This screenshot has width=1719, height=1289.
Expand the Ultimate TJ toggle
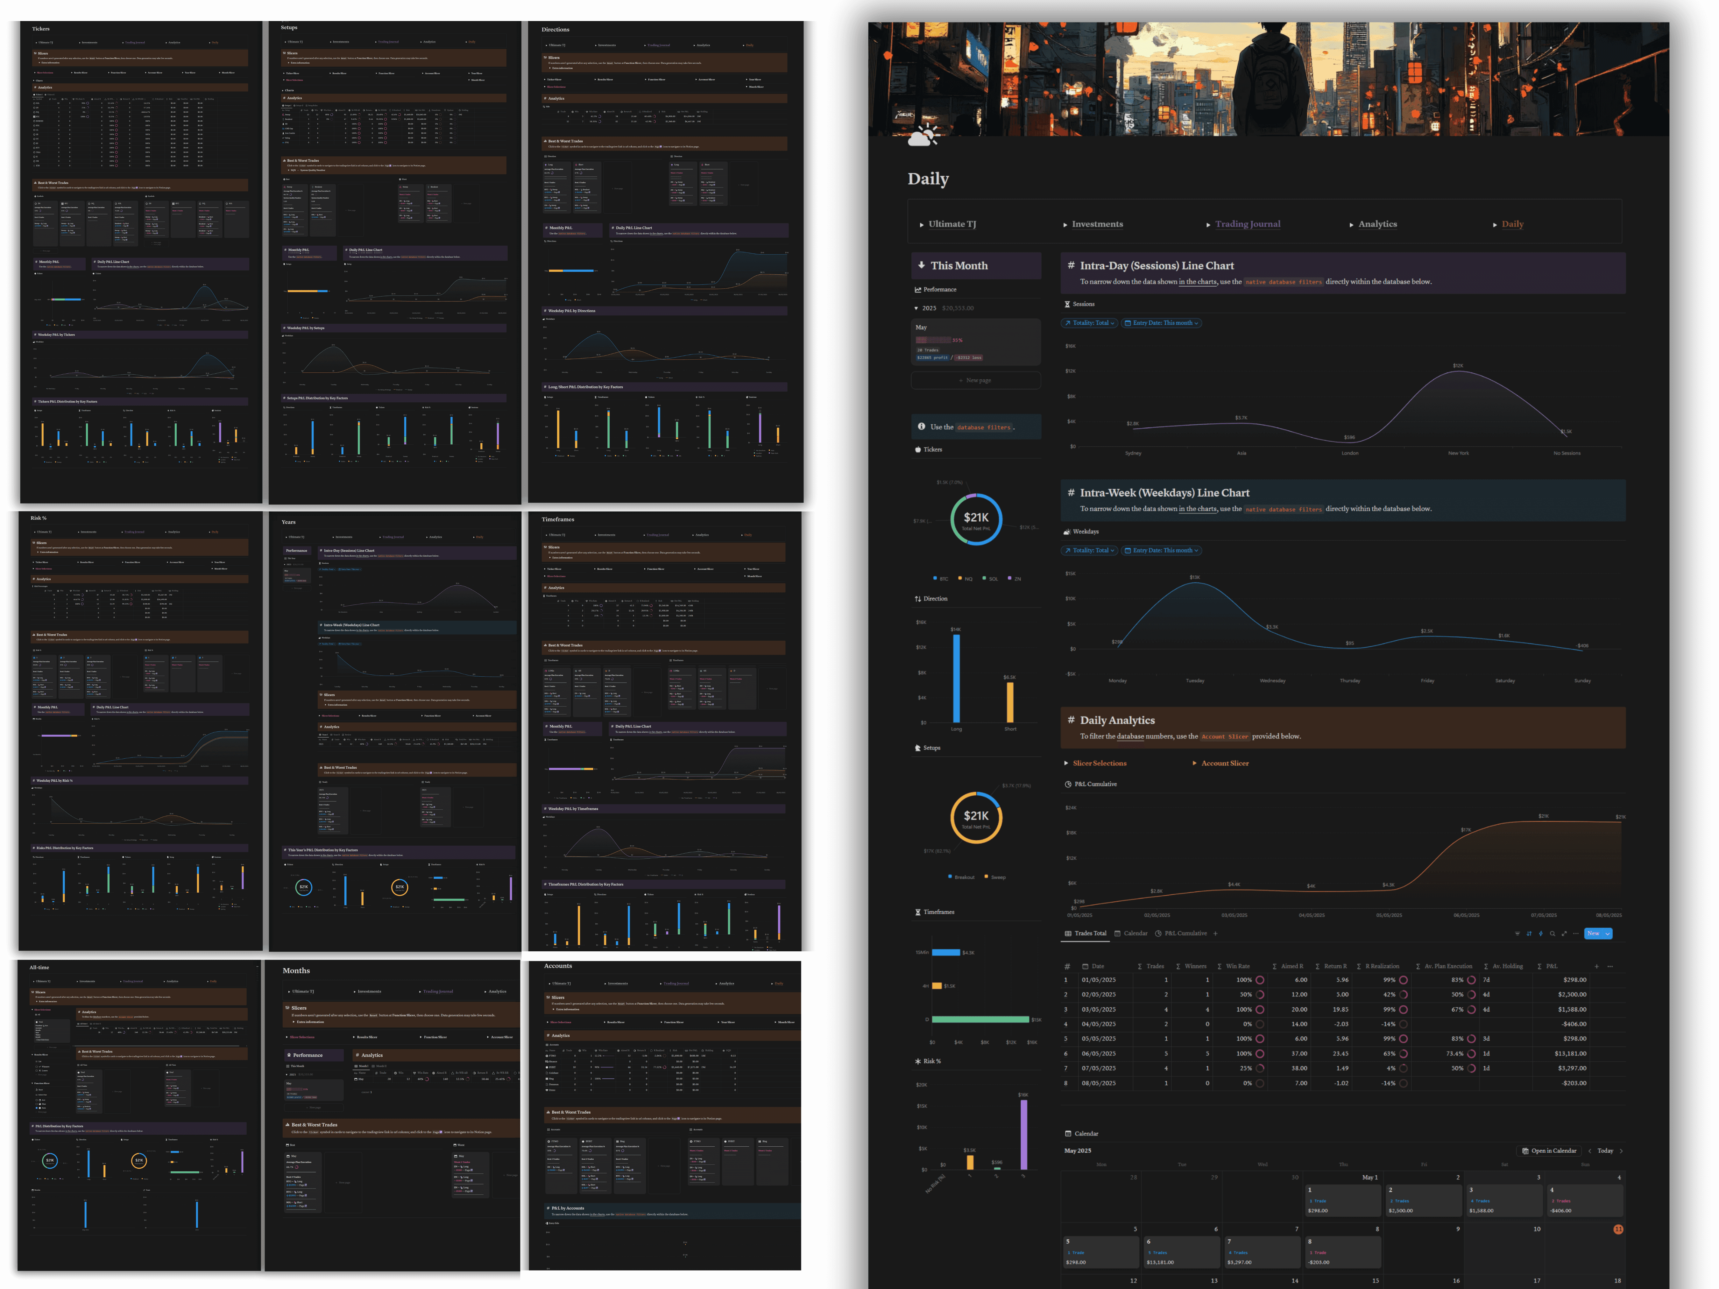[x=922, y=225]
